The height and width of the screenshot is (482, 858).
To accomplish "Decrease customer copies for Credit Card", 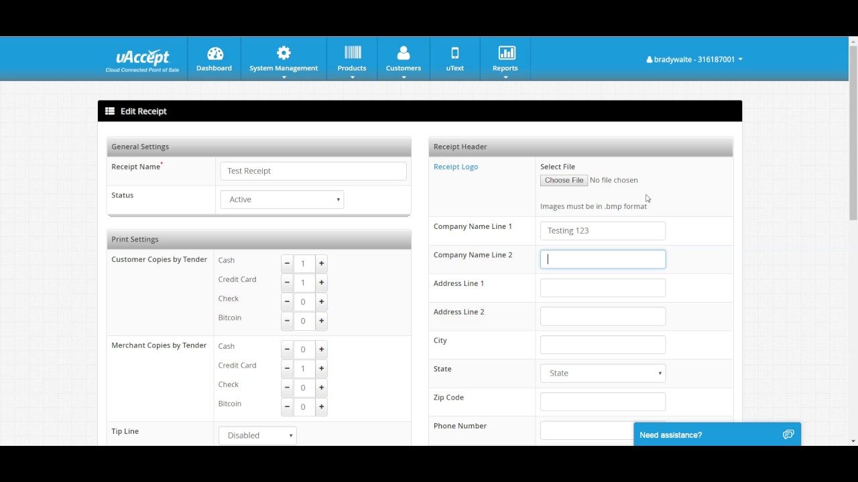I will pos(287,283).
